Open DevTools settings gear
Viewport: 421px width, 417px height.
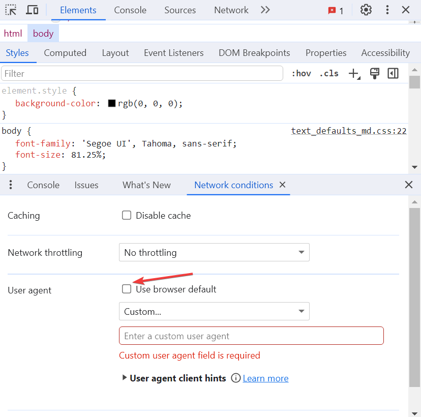(x=366, y=10)
